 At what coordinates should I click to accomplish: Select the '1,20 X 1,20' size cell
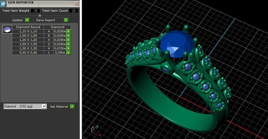point(28,40)
